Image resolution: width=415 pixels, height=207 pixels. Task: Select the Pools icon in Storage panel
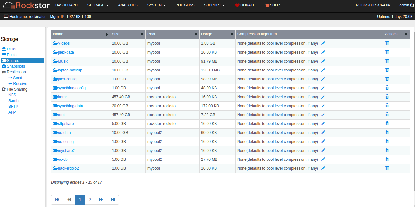coord(4,55)
